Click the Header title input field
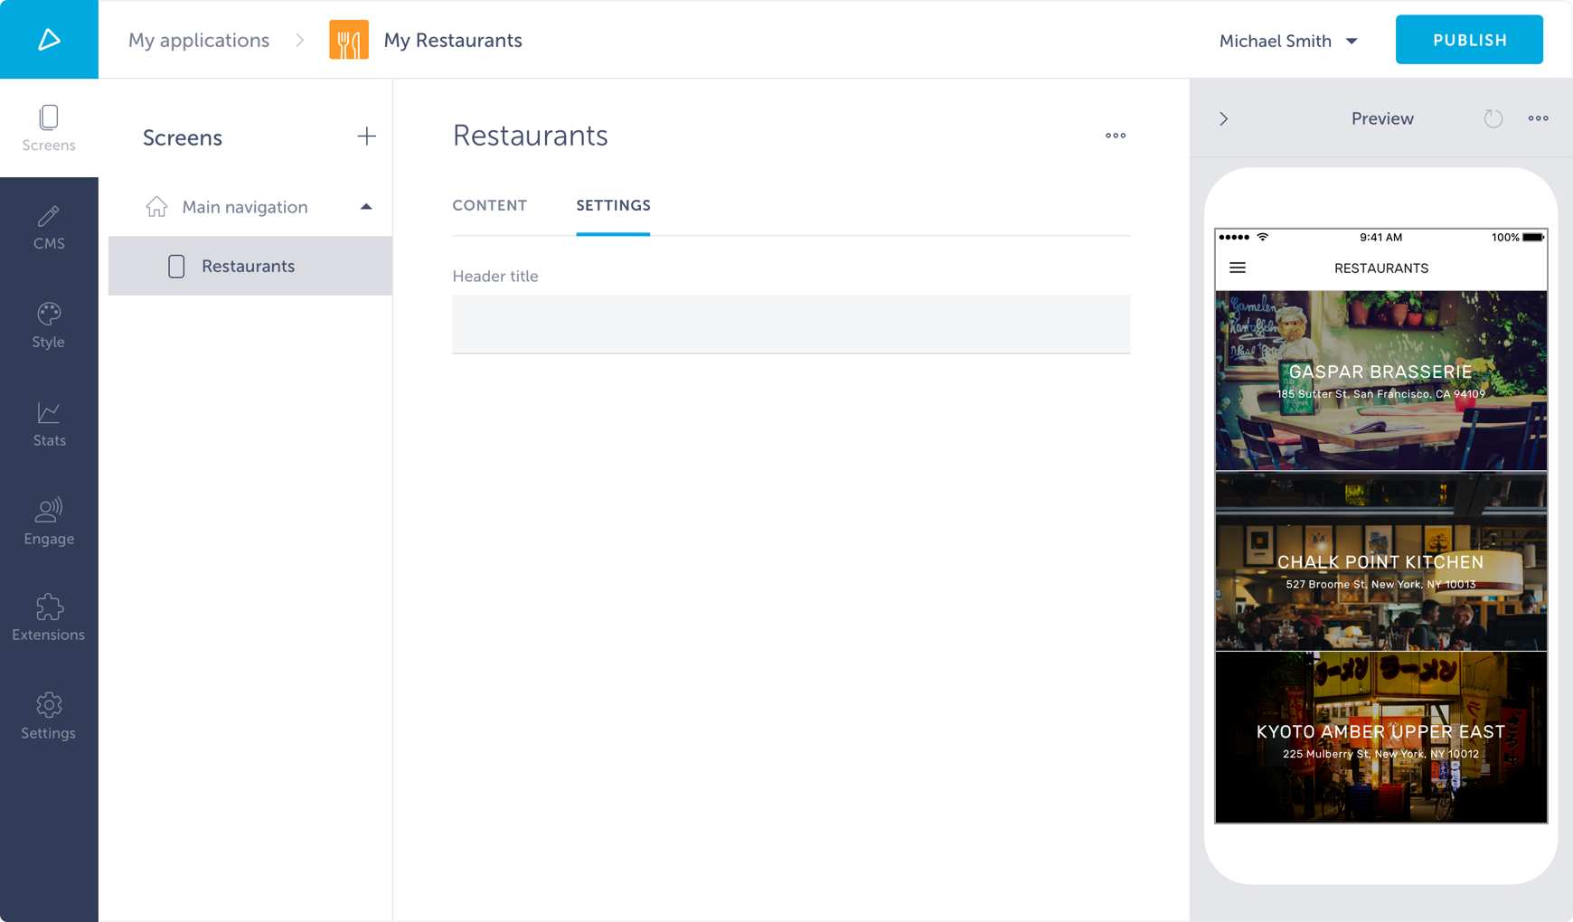 (x=791, y=324)
